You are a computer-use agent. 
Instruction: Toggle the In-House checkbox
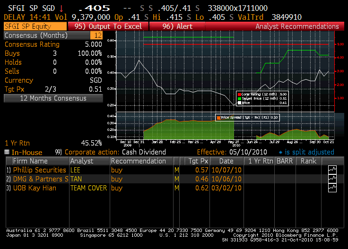point(7,152)
